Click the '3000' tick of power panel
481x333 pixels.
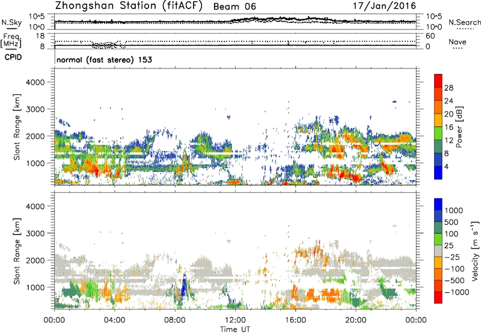tap(35, 109)
